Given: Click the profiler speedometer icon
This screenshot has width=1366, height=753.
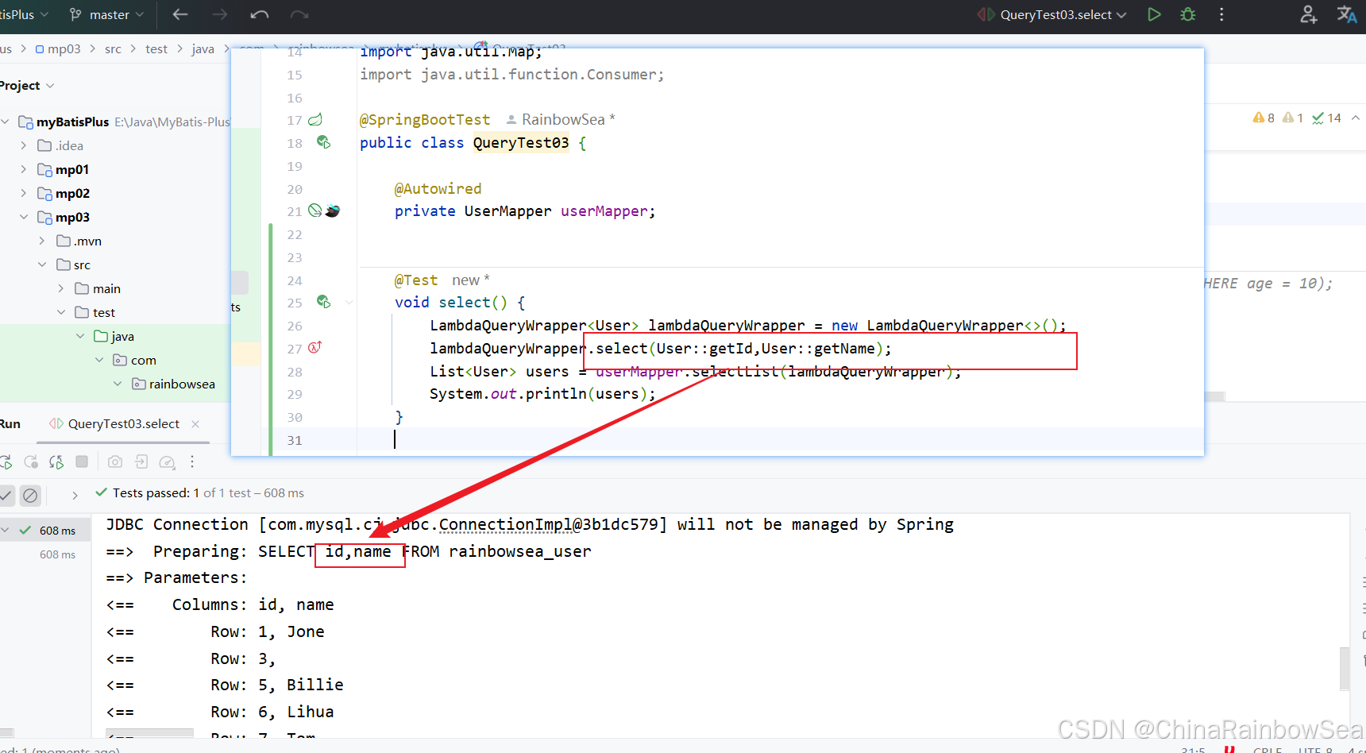Looking at the screenshot, I should [x=167, y=461].
